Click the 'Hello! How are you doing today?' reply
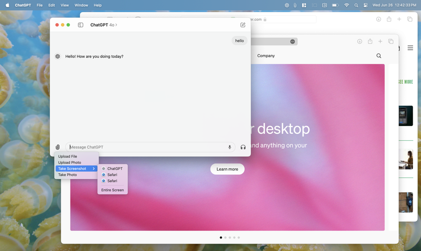 pyautogui.click(x=94, y=57)
